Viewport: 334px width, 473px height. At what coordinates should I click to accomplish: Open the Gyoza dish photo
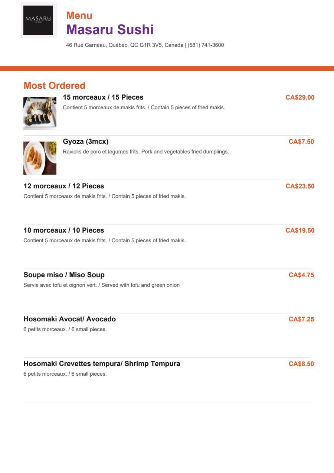[x=40, y=158]
